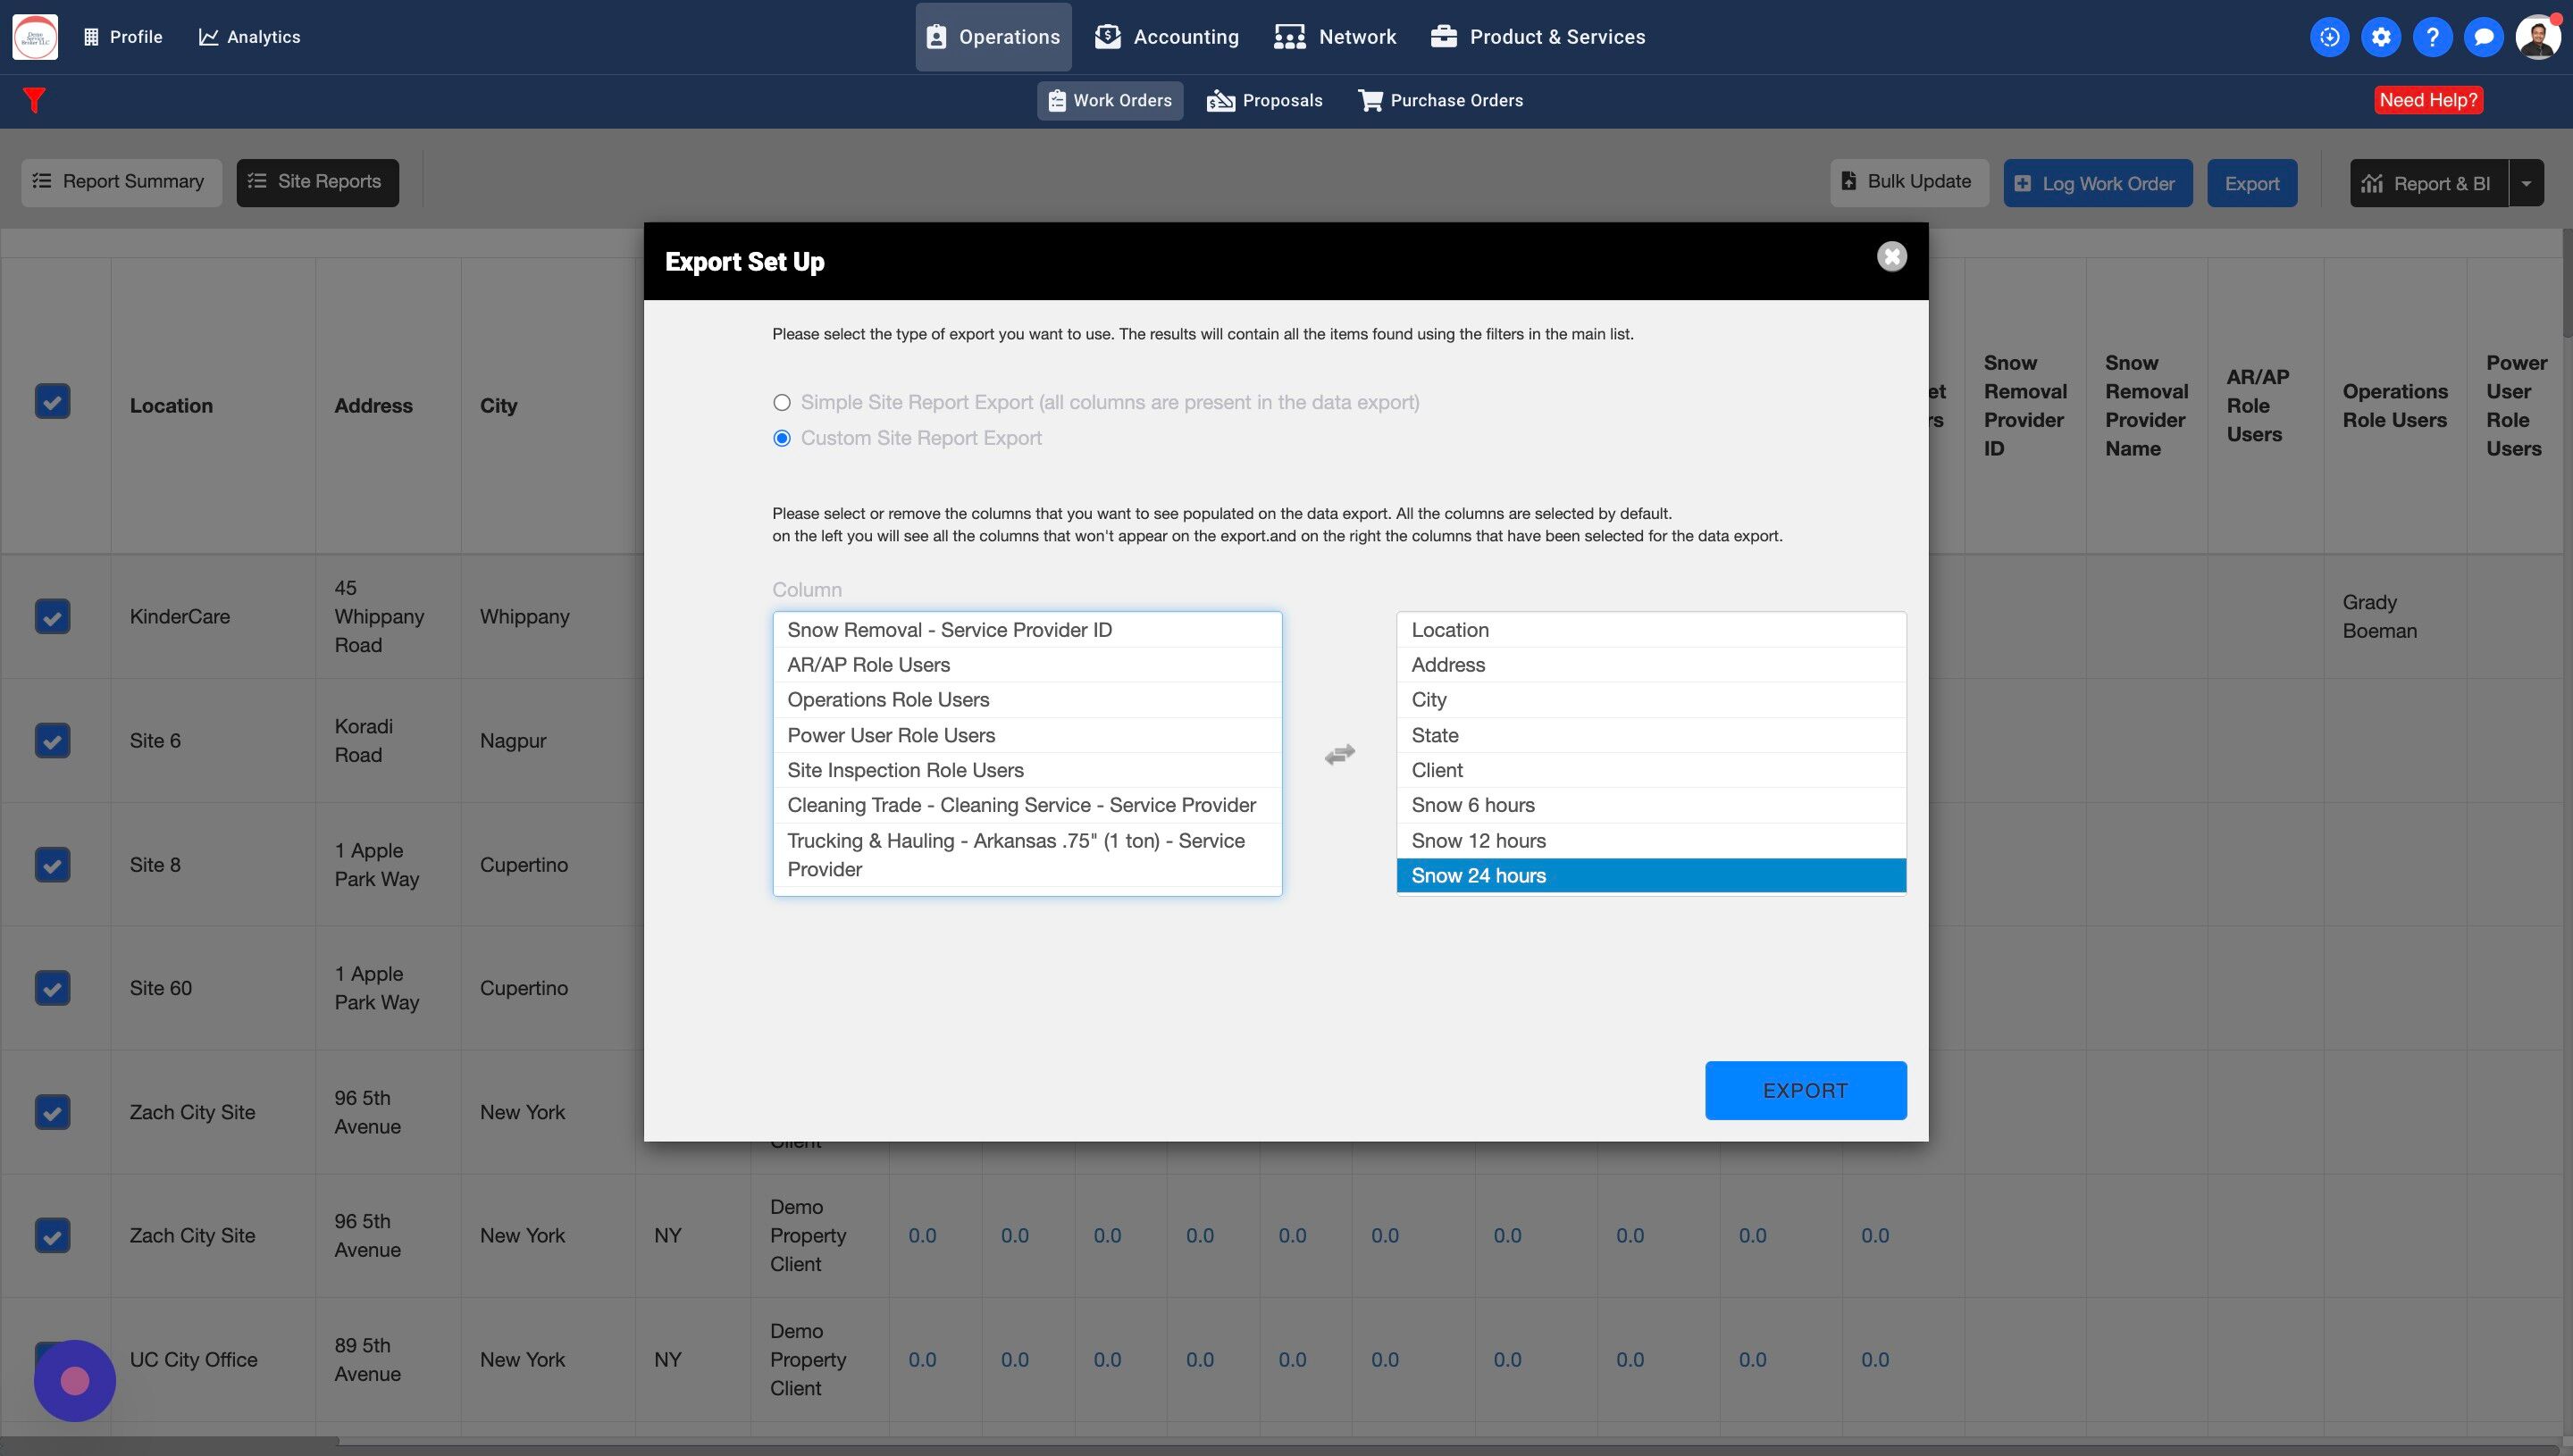Uncheck the KinderCare row checkbox
Viewport: 2573px width, 1456px height.
(x=52, y=616)
